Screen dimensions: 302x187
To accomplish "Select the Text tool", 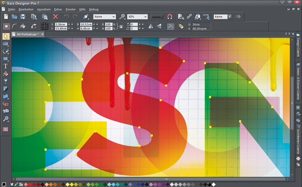I will [6, 66].
